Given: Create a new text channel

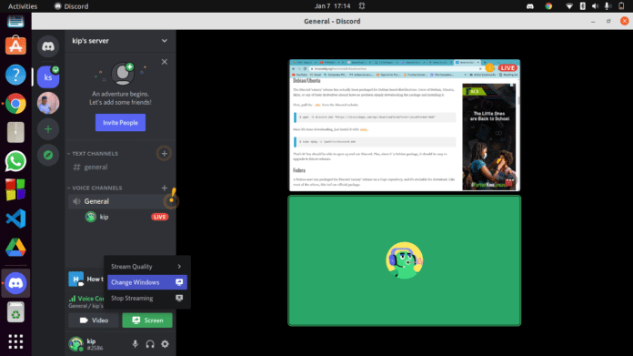Looking at the screenshot, I should (x=165, y=154).
